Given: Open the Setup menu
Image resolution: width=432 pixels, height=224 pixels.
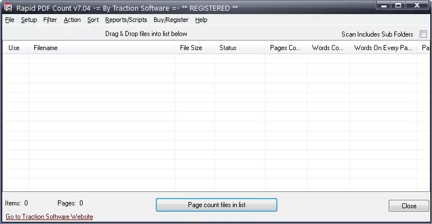Looking at the screenshot, I should click(29, 20).
